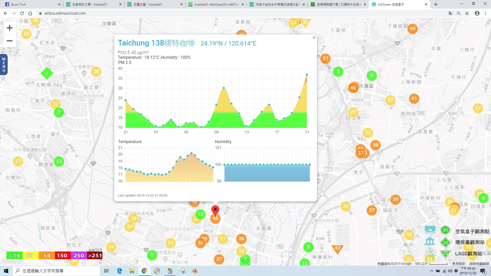
Task: Toggle the LASS stations layer icon
Action: 430,253
